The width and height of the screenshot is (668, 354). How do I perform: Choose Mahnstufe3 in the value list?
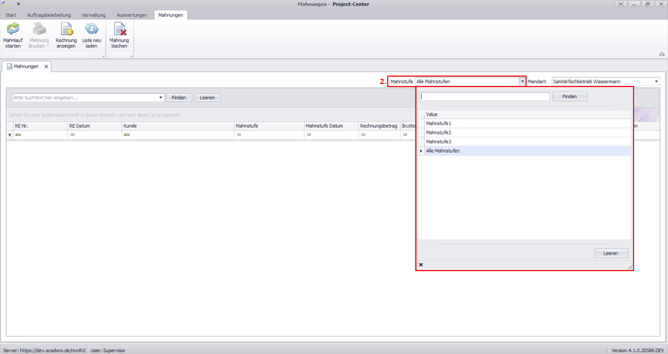coord(438,142)
